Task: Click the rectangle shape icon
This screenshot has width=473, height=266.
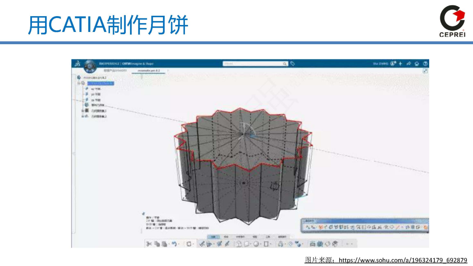Action: (266, 244)
